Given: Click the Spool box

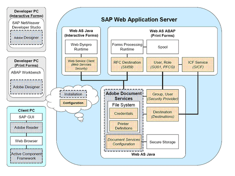Looking at the screenshot, I should pyautogui.click(x=163, y=47).
